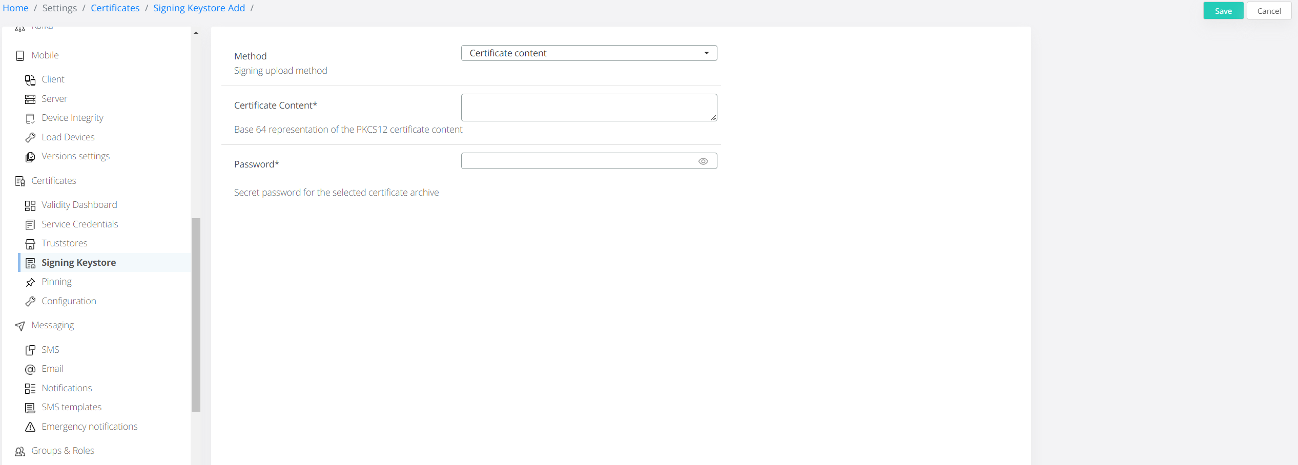The height and width of the screenshot is (465, 1298).
Task: Click the Versions settings icon
Action: click(30, 157)
